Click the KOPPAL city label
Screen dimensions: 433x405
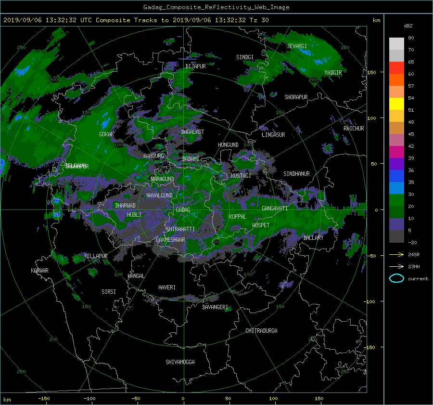coord(238,217)
